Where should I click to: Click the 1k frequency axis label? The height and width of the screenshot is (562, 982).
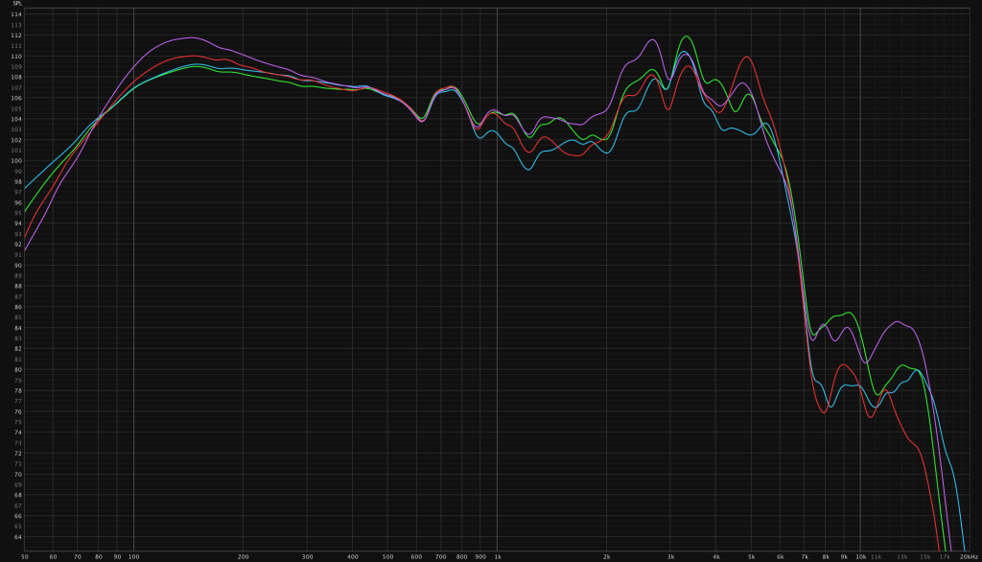tap(497, 556)
